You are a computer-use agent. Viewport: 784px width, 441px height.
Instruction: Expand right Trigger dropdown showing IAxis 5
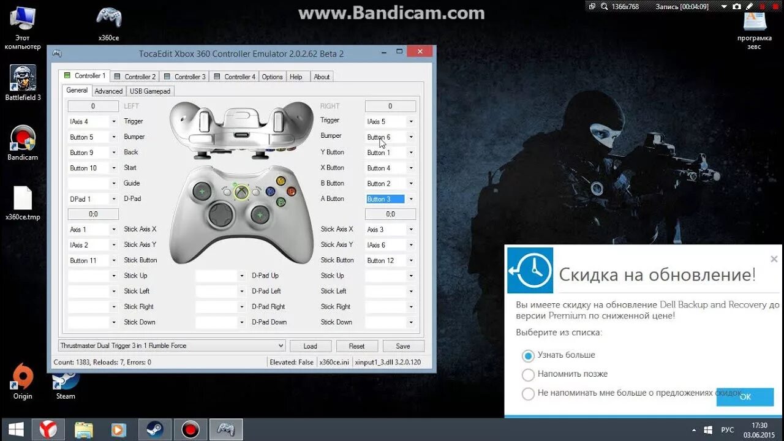(x=411, y=122)
